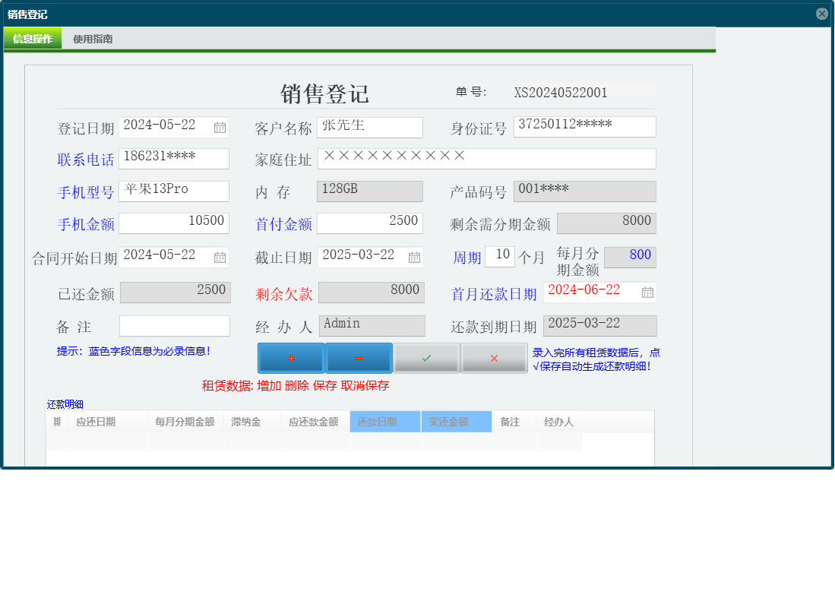This screenshot has height=598, width=835.
Task: Select the 信息操作 tab
Action: pyautogui.click(x=33, y=38)
